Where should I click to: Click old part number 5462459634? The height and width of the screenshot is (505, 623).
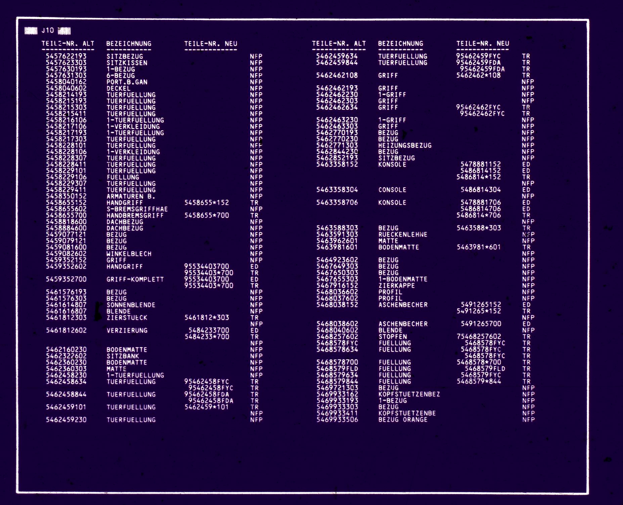(337, 56)
